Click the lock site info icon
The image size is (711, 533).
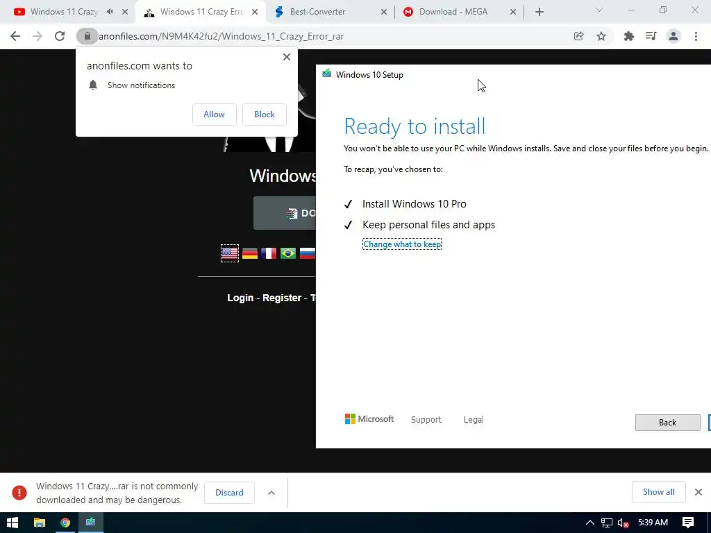tap(87, 36)
